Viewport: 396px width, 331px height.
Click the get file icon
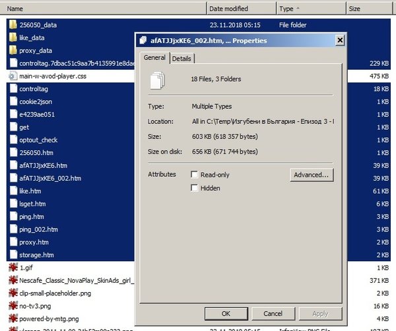tap(13, 127)
